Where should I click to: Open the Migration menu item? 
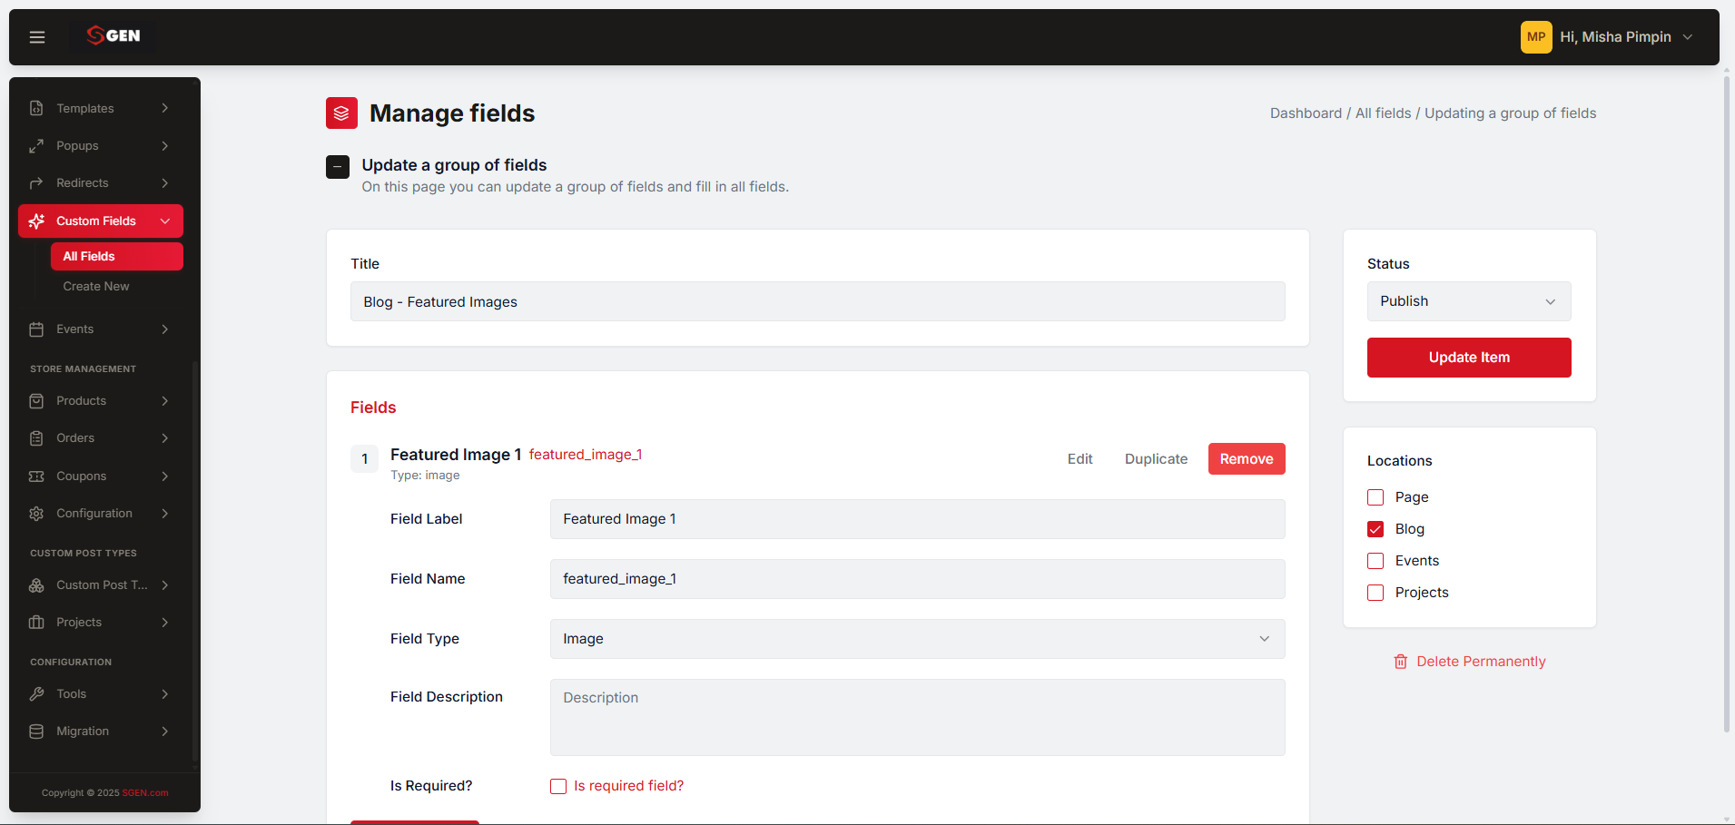coord(101,732)
